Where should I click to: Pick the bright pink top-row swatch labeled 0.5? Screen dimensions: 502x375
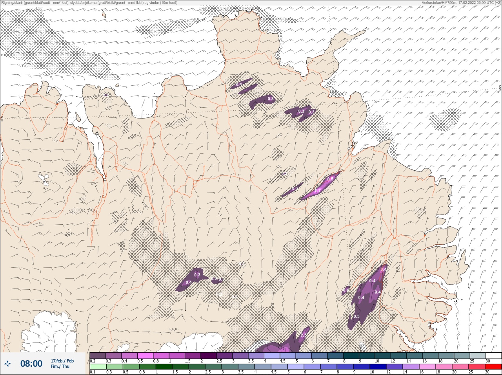[145, 355]
